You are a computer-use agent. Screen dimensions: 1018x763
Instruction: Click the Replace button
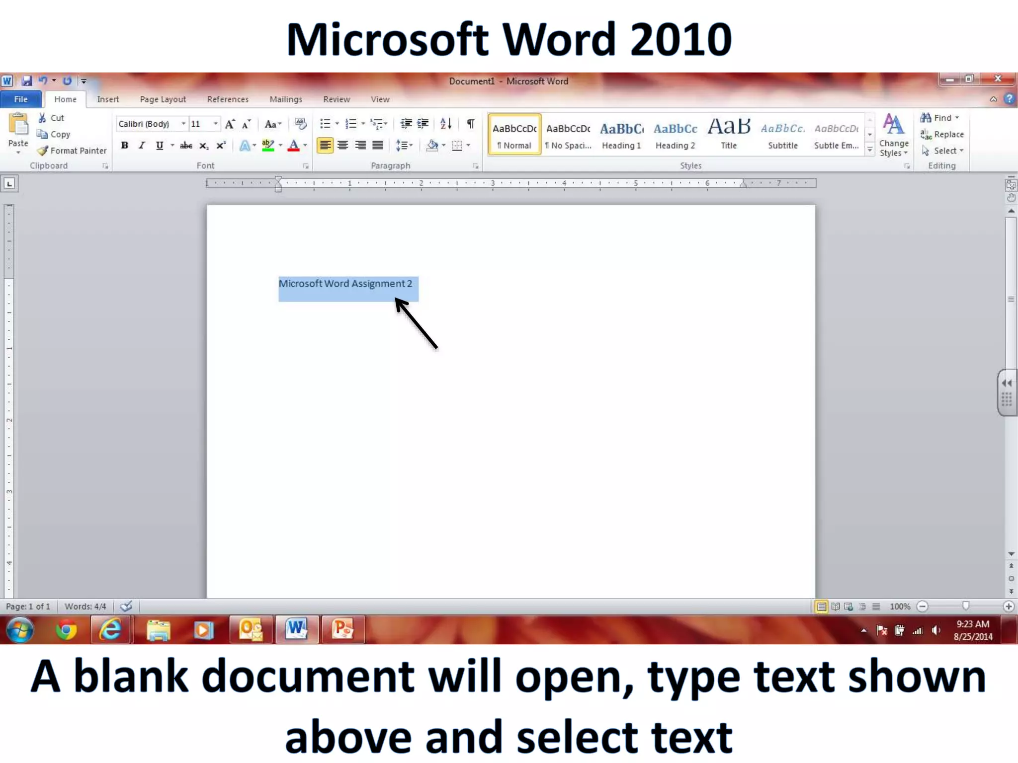pyautogui.click(x=942, y=134)
